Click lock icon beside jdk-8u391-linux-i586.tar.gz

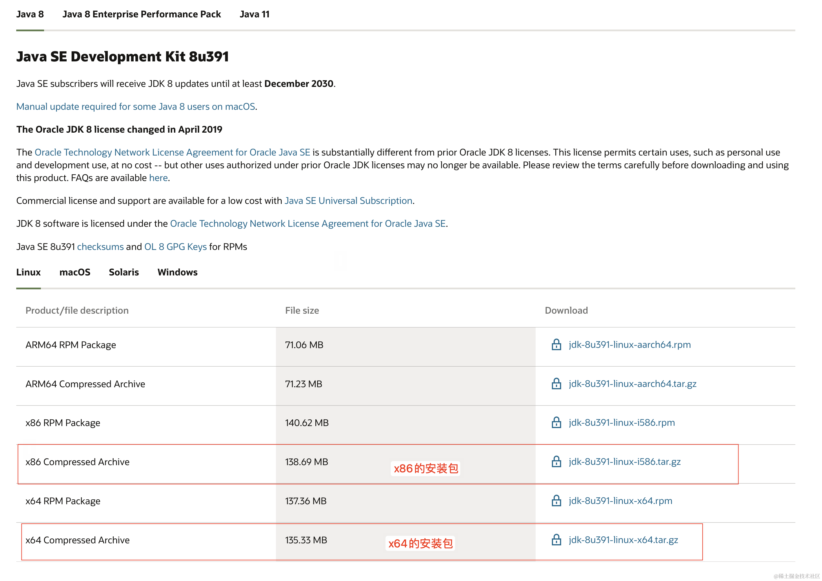(556, 462)
